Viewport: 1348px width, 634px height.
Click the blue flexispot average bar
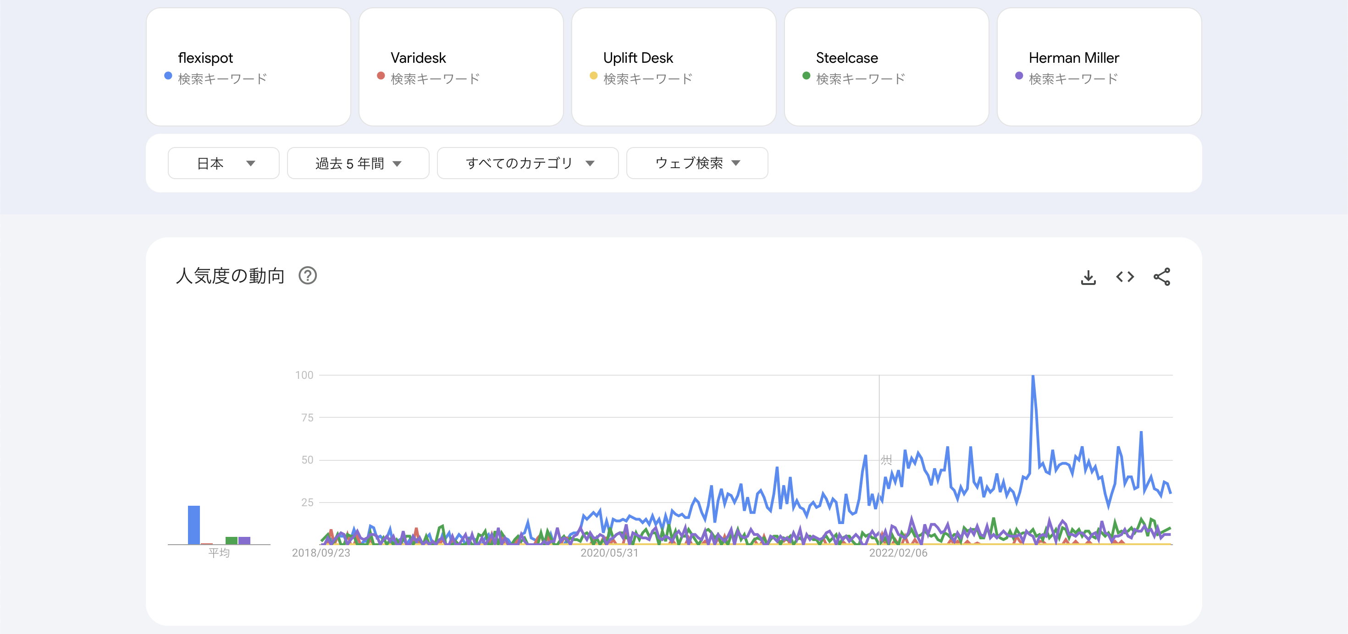coord(193,525)
